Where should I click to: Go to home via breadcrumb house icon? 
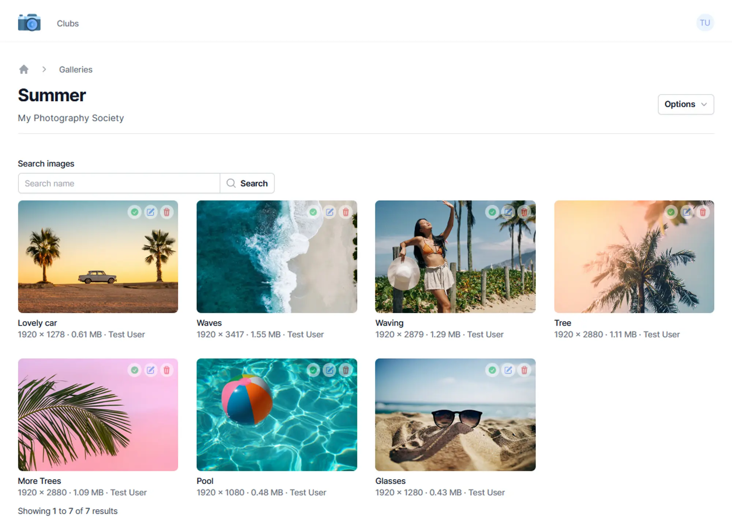[24, 70]
